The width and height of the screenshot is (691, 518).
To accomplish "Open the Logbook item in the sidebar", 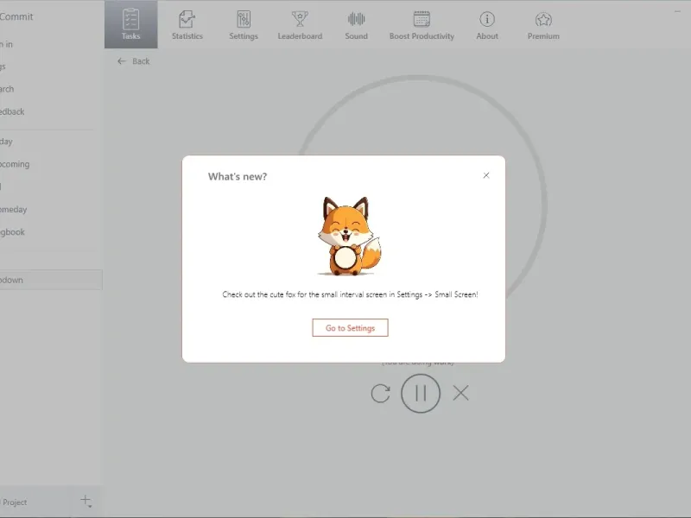I will (12, 231).
